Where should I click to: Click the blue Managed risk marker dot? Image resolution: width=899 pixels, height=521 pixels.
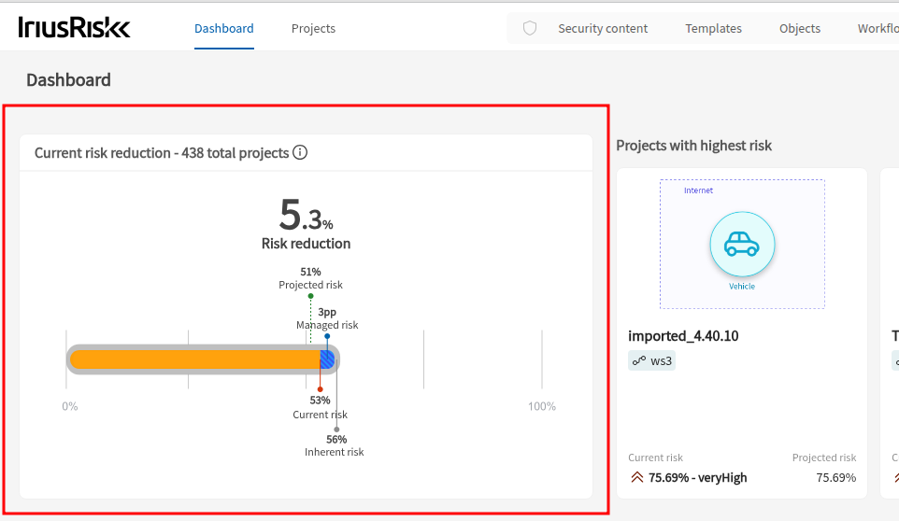tap(327, 336)
